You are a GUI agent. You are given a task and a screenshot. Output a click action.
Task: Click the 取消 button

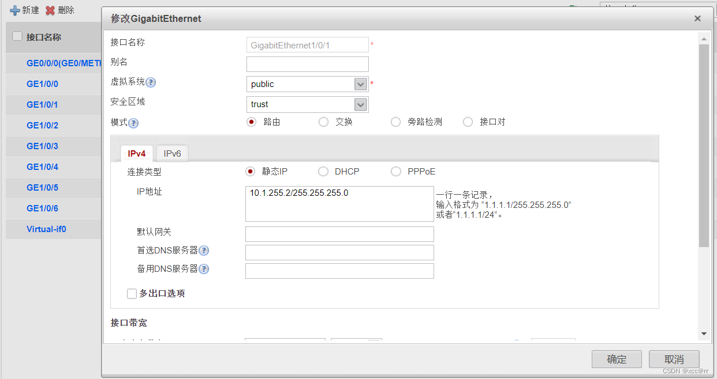674,359
